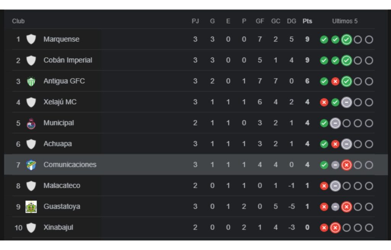Open the Cobán Imperial team link
Image resolution: width=391 pixels, height=250 pixels.
point(68,60)
